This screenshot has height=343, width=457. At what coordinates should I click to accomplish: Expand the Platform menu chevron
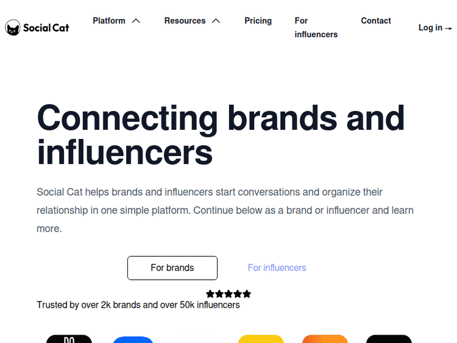pos(136,21)
